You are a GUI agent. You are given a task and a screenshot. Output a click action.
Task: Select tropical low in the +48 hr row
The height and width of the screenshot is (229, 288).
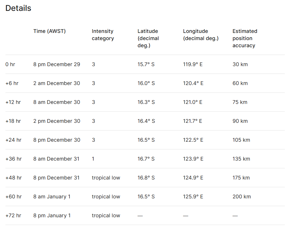coord(106,178)
